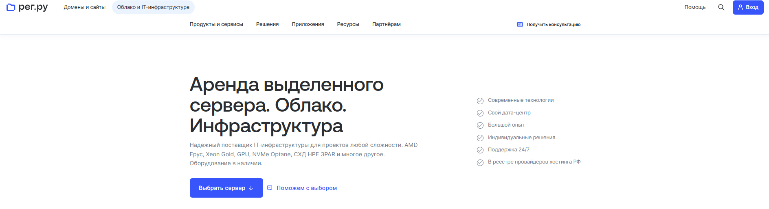Click the text Индивидуальные решения

(522, 138)
